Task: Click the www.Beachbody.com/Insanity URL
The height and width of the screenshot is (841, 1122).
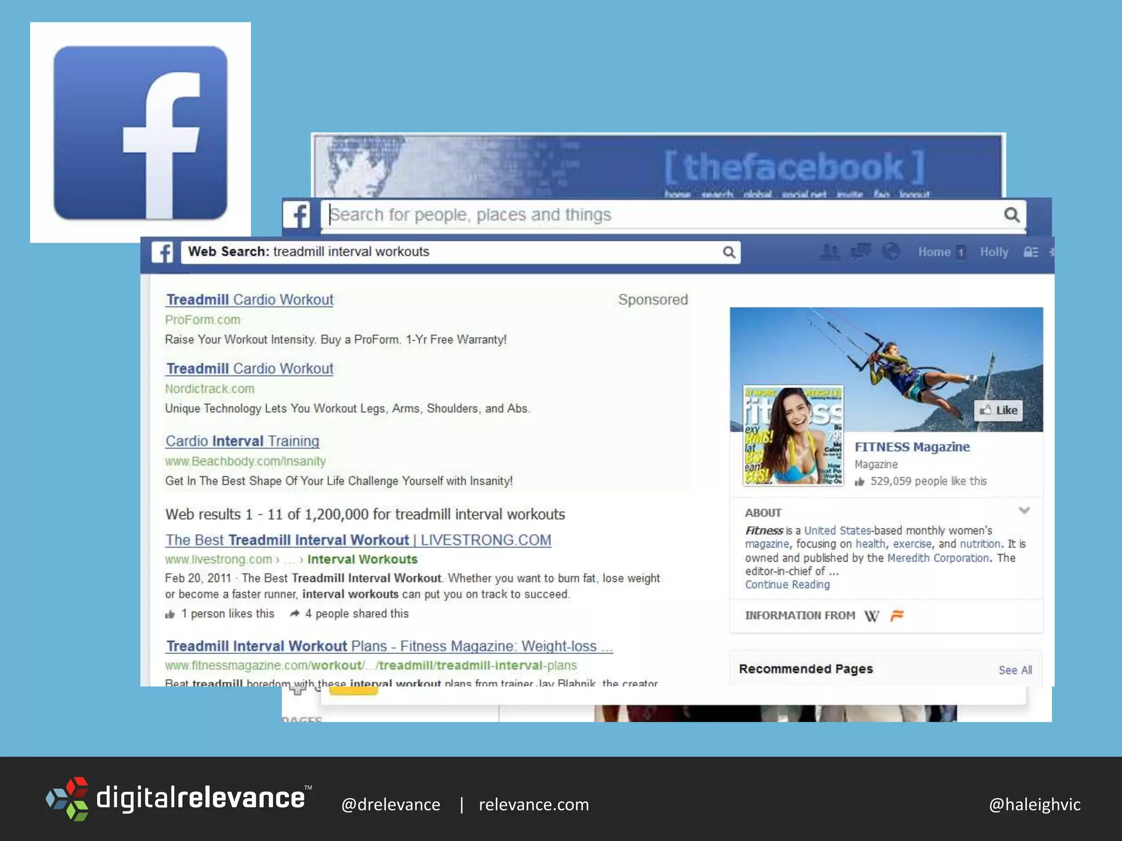Action: click(x=245, y=462)
